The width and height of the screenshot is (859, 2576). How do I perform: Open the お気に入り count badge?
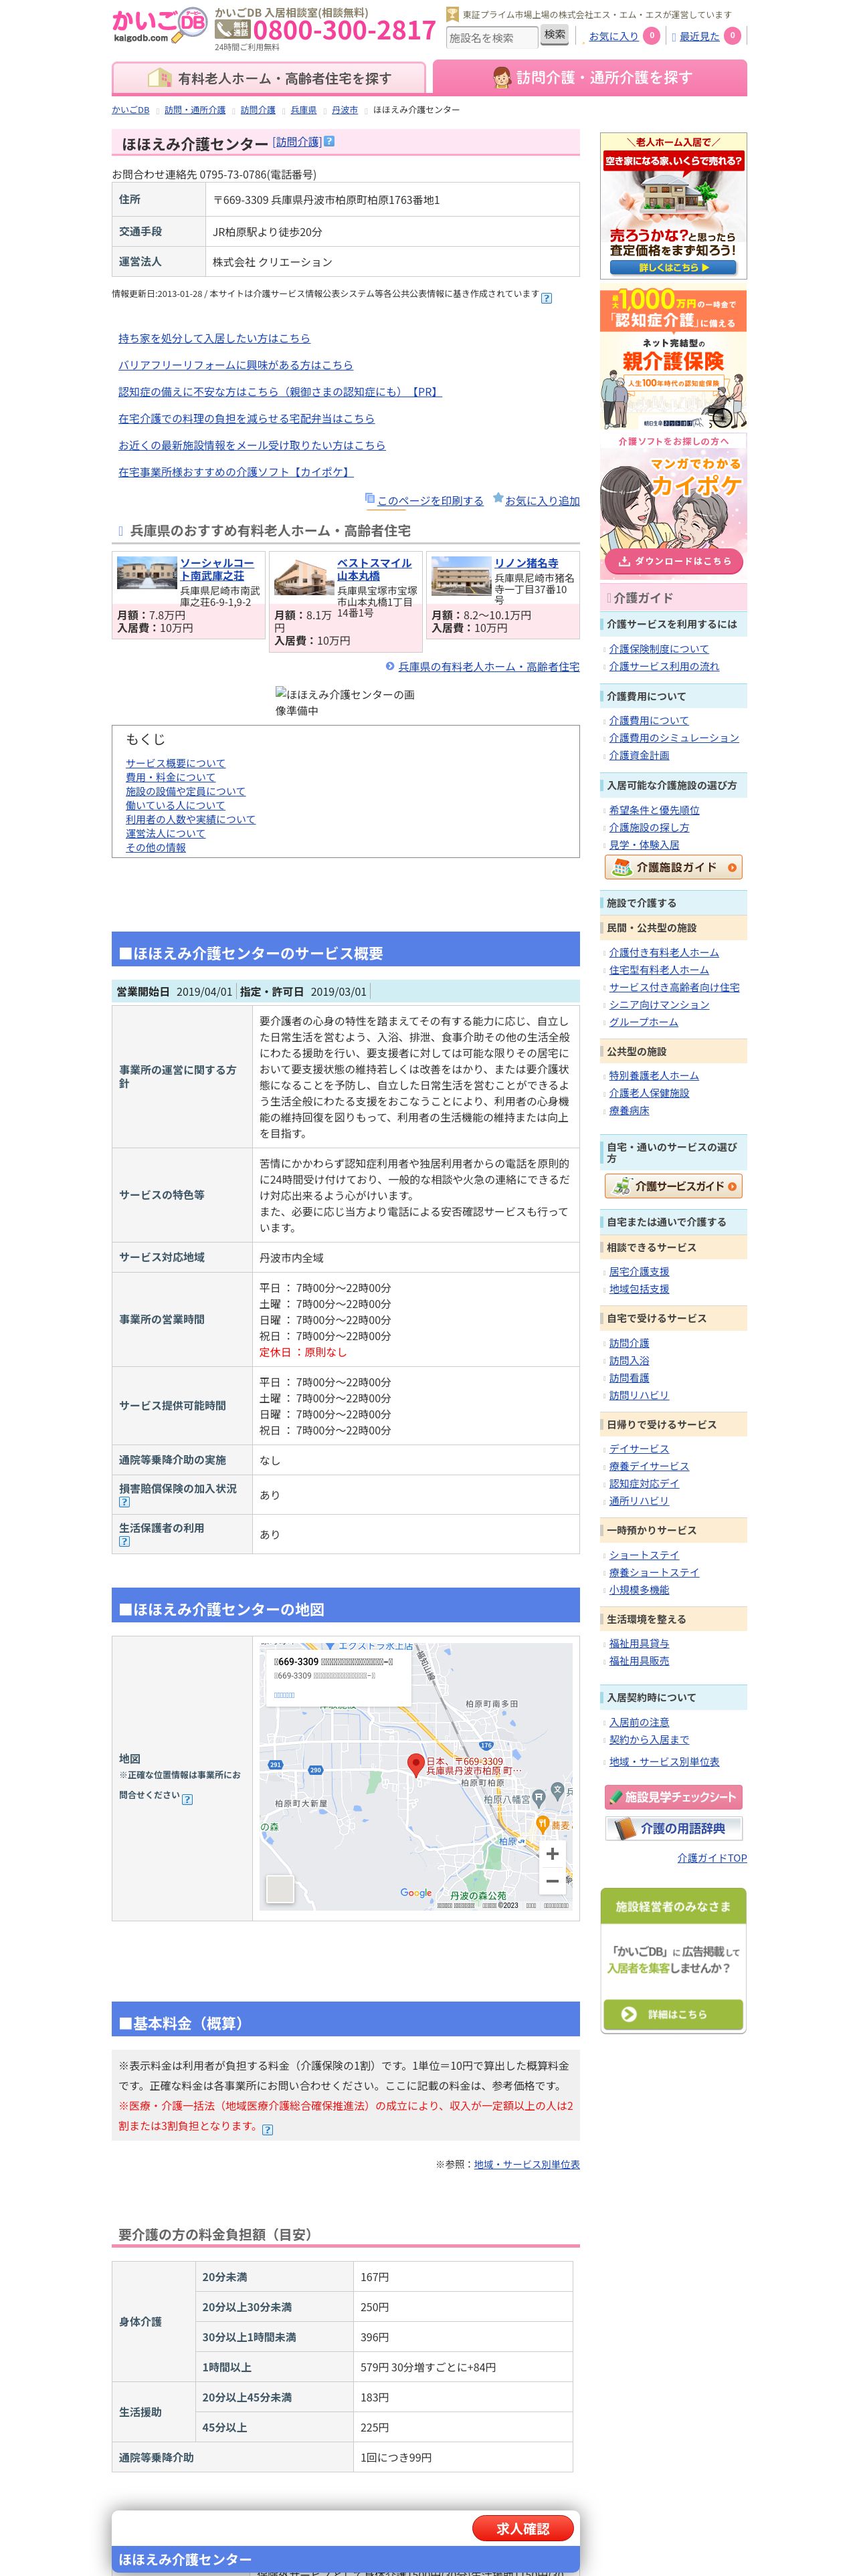651,36
